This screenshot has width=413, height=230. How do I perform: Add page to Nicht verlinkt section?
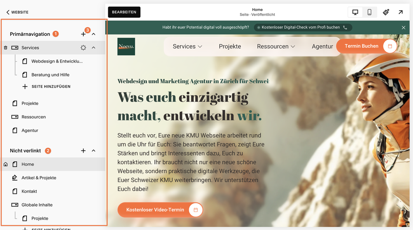tap(83, 151)
